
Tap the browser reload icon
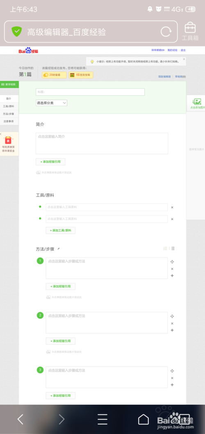click(x=166, y=32)
